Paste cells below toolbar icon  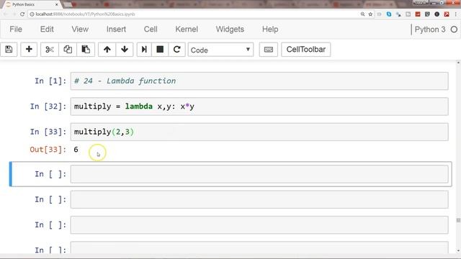click(x=86, y=50)
